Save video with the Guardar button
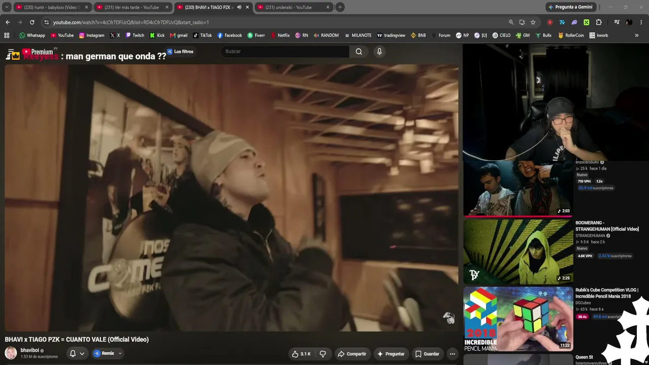The width and height of the screenshot is (649, 365). (427, 354)
